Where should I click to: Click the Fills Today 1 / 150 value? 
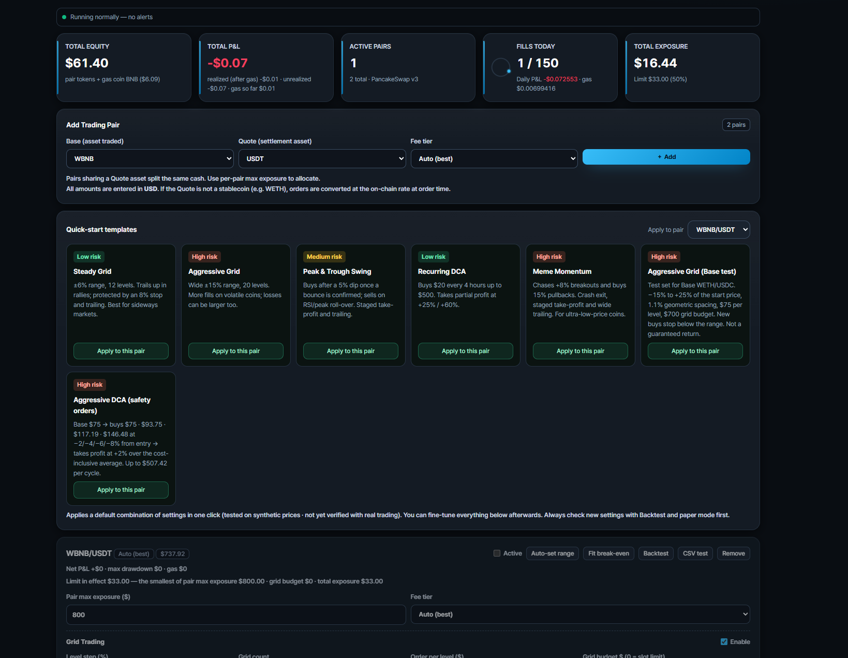(x=538, y=63)
